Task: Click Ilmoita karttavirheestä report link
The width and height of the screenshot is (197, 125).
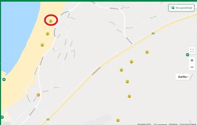Action: (188, 124)
